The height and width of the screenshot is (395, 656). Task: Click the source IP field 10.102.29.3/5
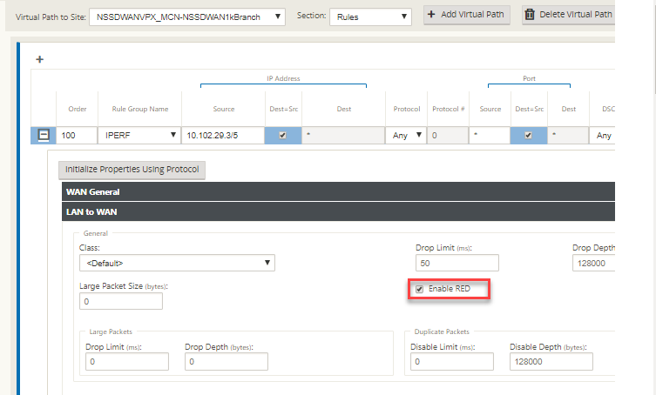223,136
